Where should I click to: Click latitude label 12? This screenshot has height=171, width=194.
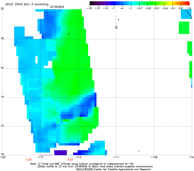coord(2,126)
